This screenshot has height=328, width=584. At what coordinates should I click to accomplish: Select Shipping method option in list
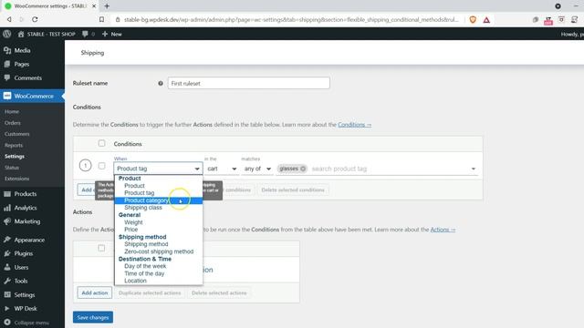point(146,244)
